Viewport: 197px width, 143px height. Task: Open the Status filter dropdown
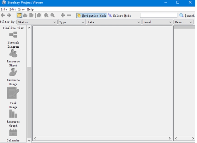point(37,22)
